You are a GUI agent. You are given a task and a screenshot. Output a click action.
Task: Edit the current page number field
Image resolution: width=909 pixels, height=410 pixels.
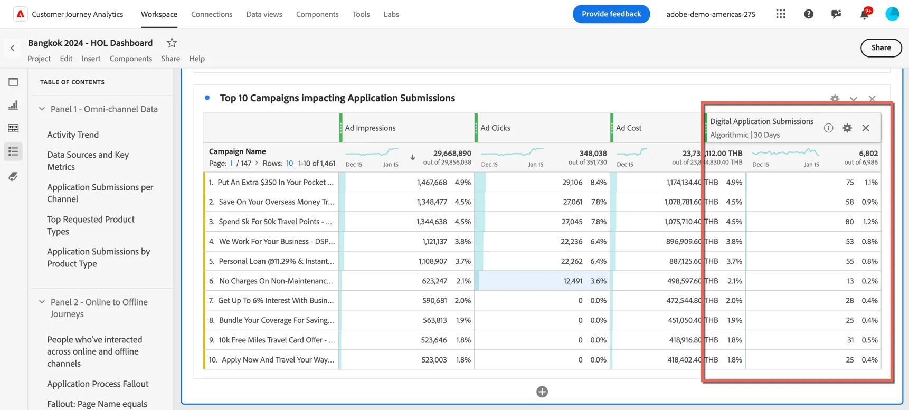[231, 163]
